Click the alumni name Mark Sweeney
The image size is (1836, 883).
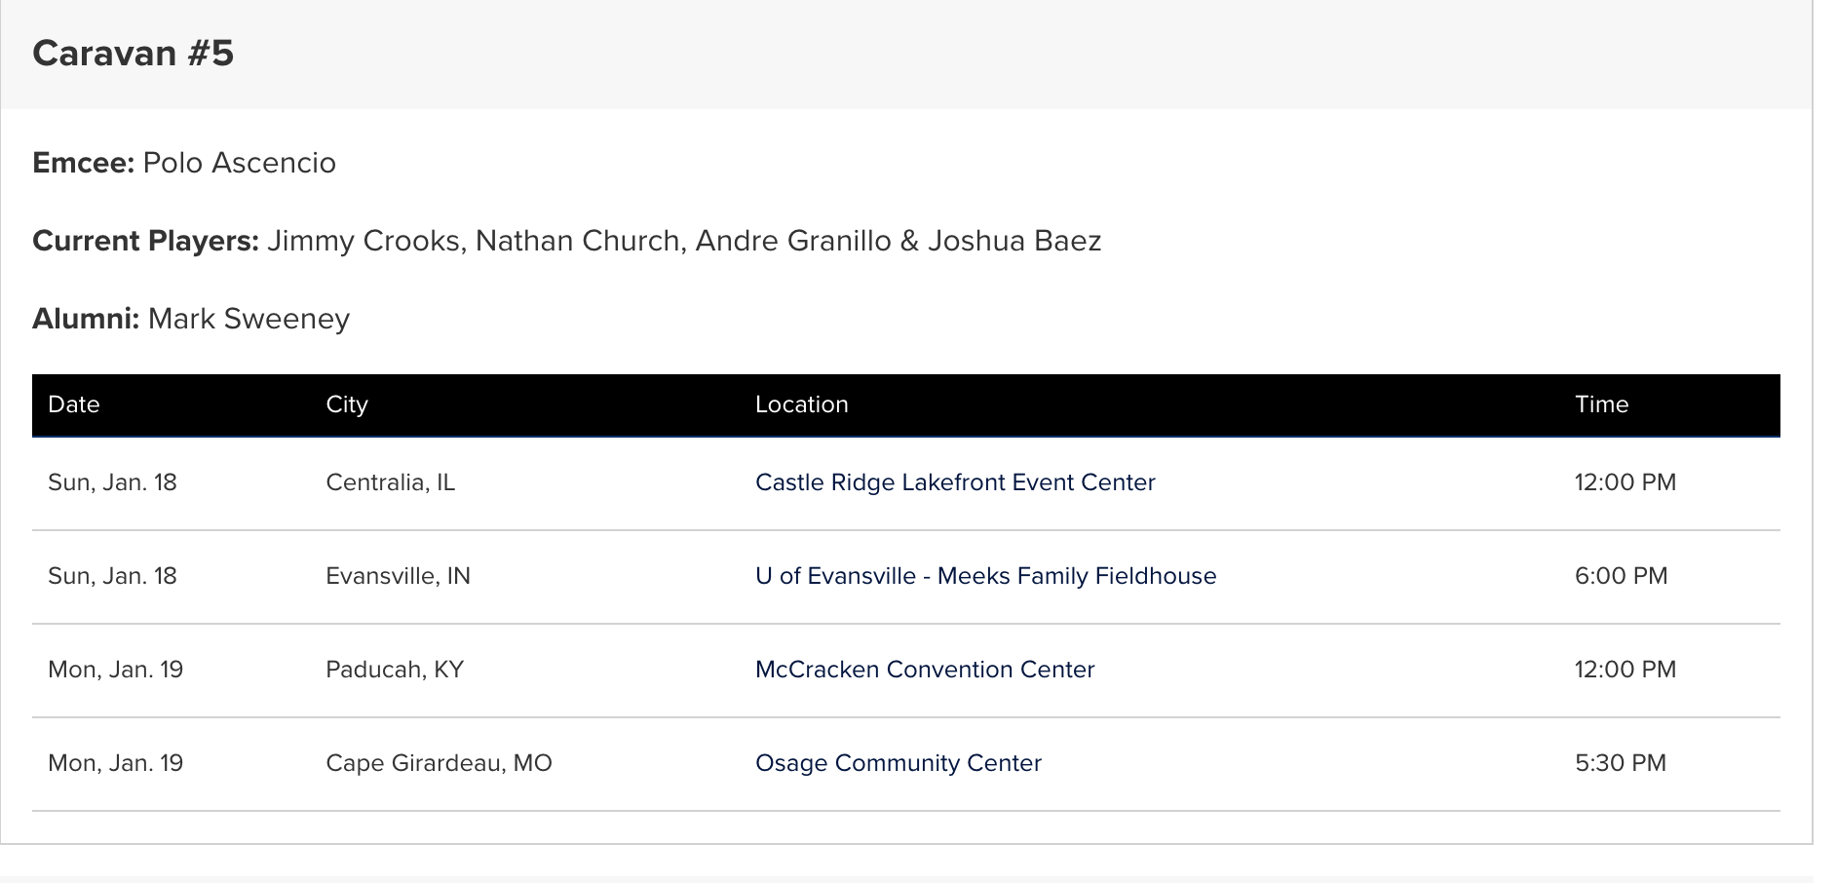249,319
